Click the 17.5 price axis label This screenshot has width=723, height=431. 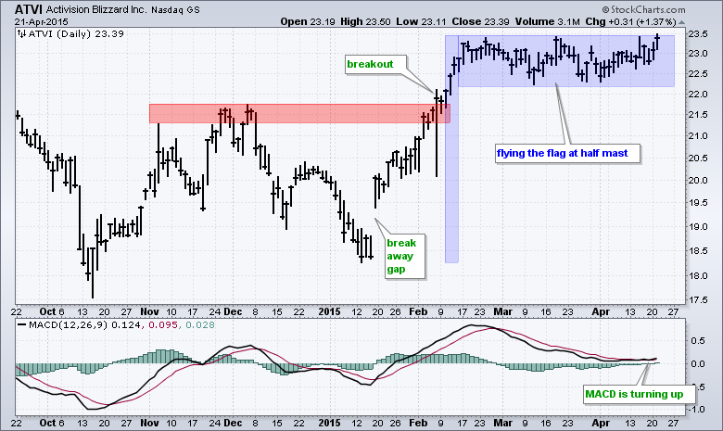698,300
